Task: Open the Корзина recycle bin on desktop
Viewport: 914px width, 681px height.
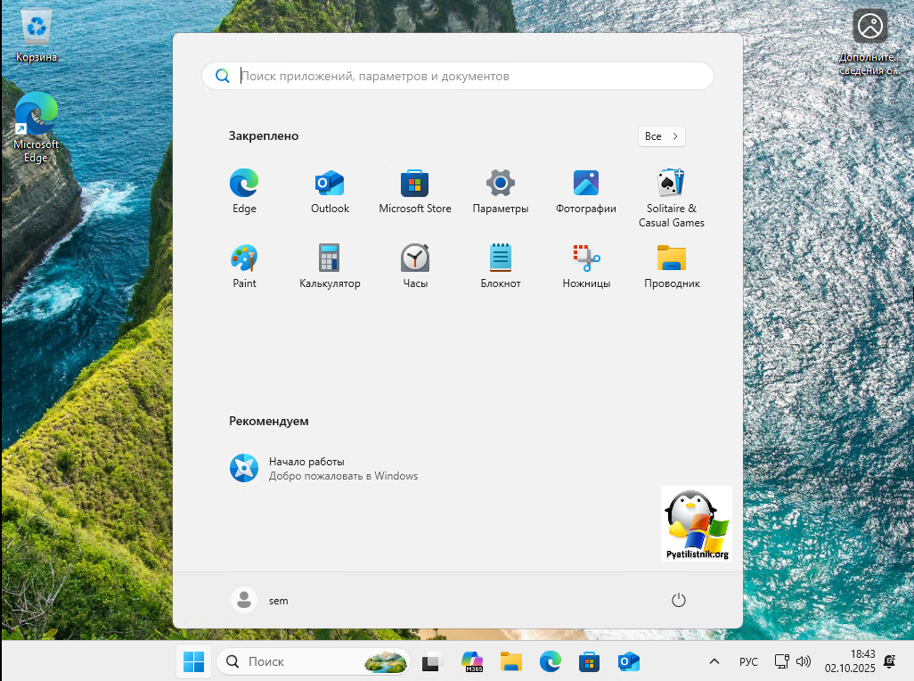Action: [37, 36]
